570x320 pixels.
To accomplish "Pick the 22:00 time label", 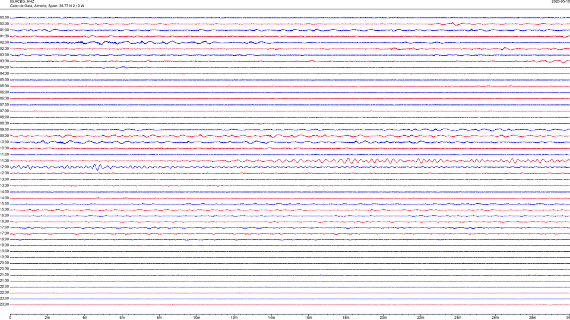I will [4, 287].
